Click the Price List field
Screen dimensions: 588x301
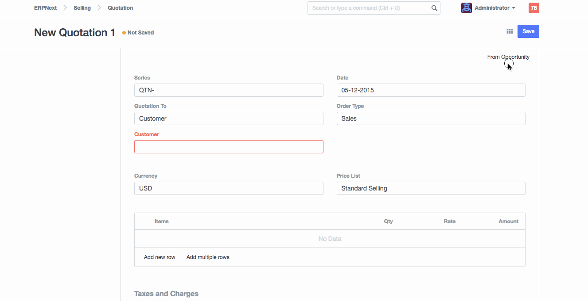(431, 188)
